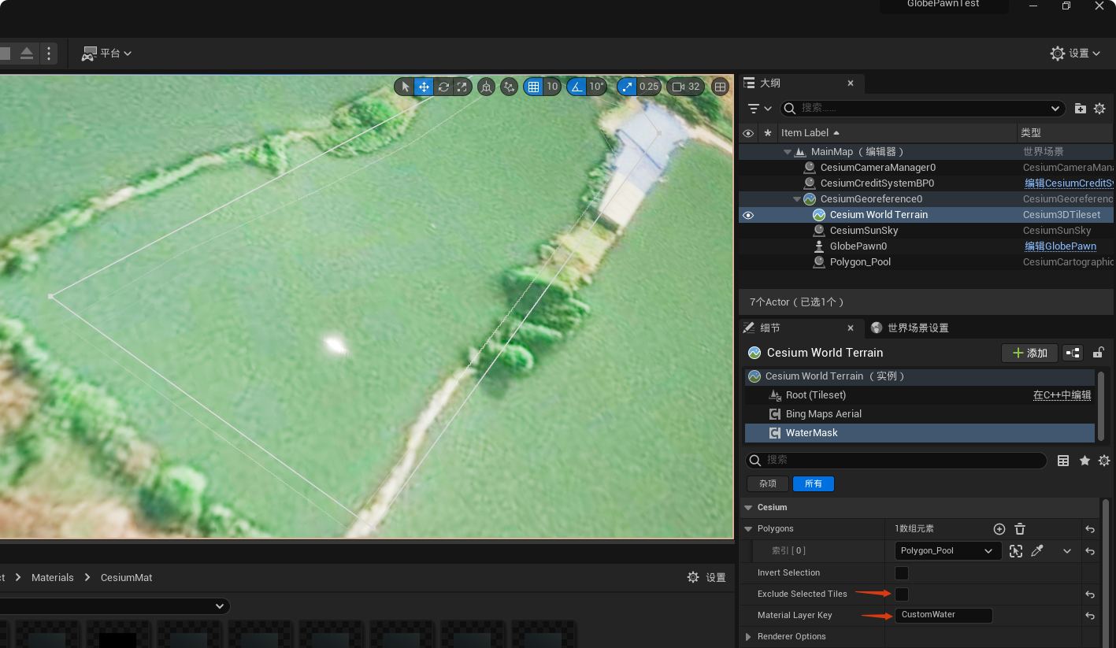Screen dimensions: 1116x648
Task: Collapse the CesiumGeoreference0 tree node
Action: pos(797,199)
